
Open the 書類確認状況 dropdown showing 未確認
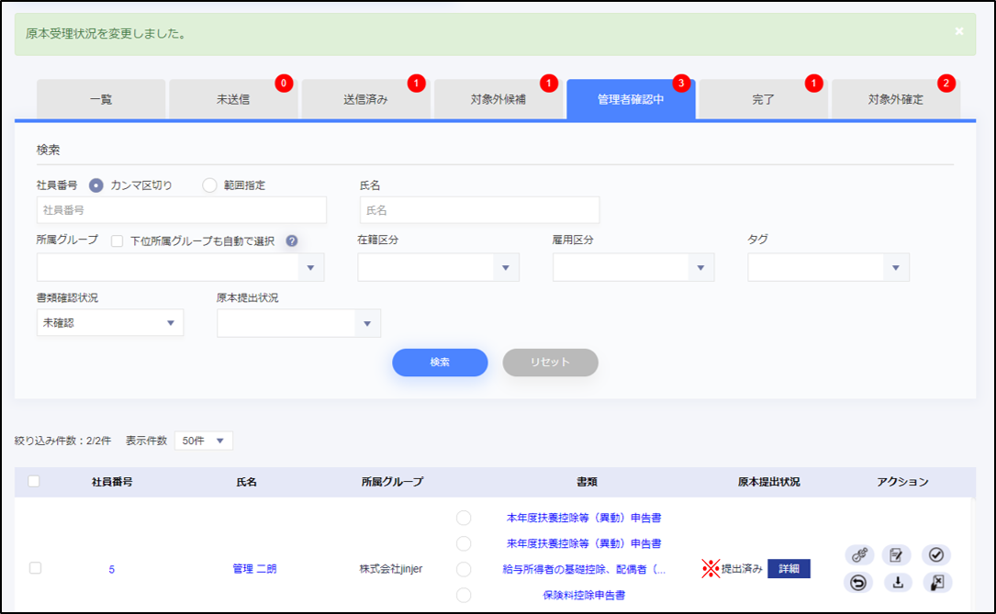pyautogui.click(x=110, y=322)
